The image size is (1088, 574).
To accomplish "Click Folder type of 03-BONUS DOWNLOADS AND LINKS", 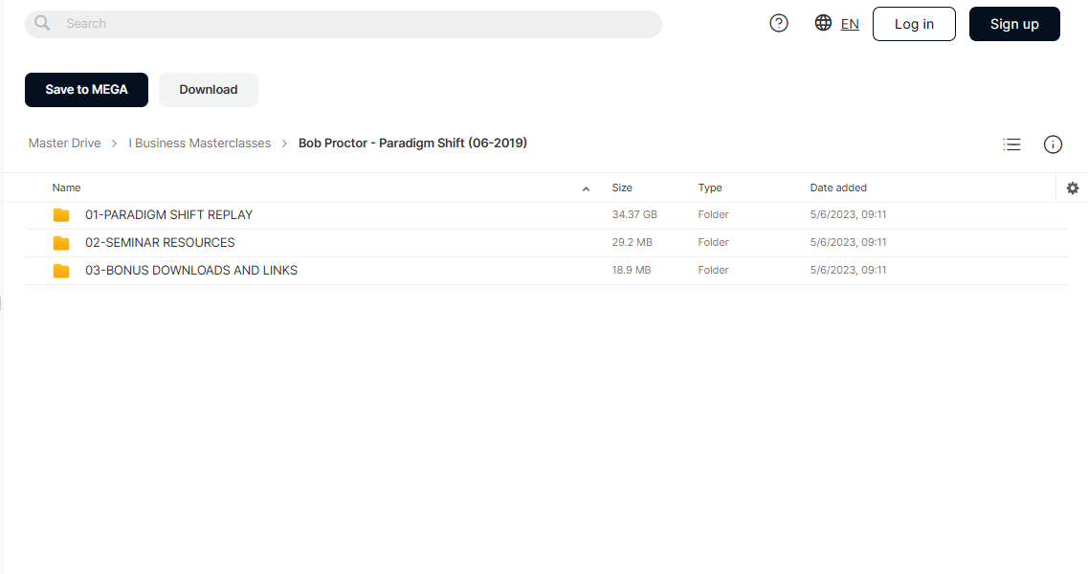I will [713, 271].
